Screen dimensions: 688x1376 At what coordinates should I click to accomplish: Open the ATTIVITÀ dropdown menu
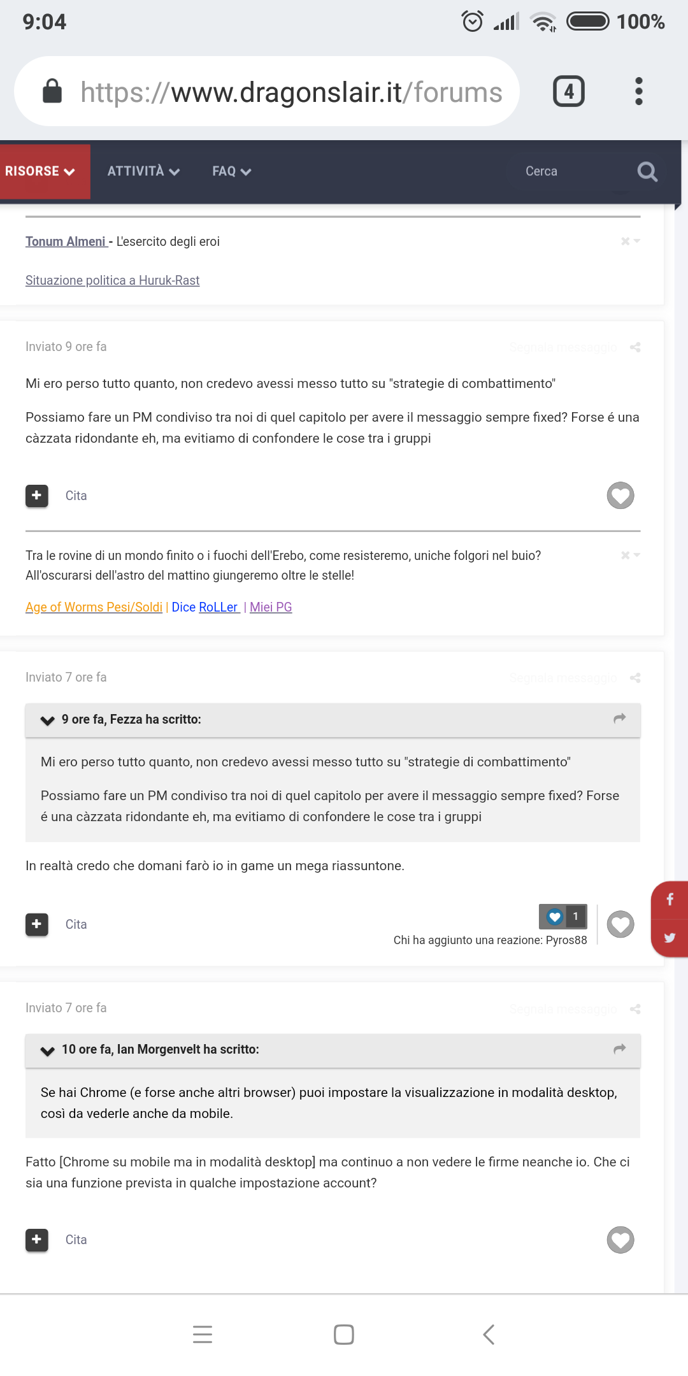pyautogui.click(x=143, y=171)
